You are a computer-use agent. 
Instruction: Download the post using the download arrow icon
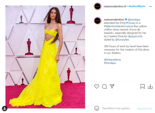tap(150, 86)
